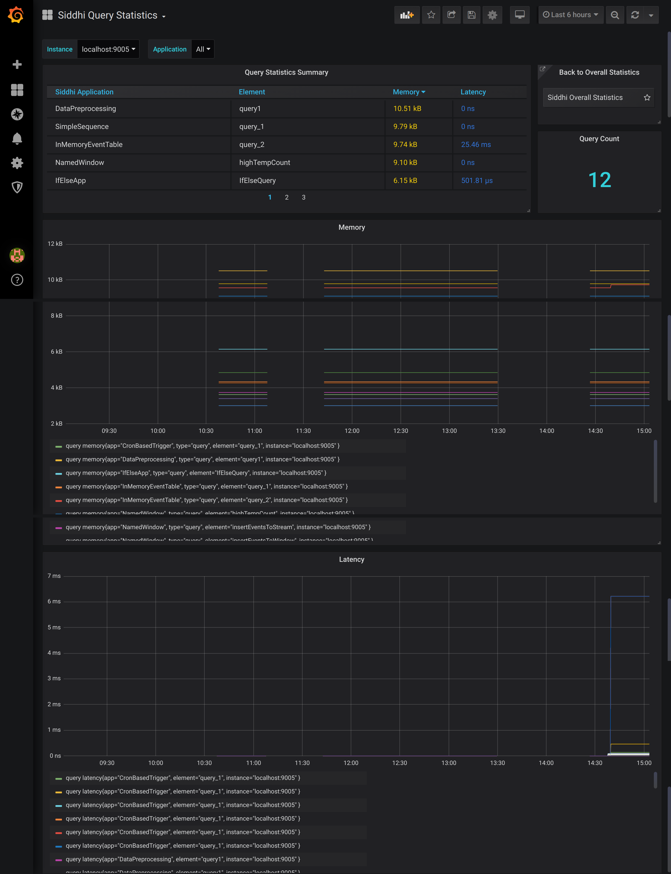Screen dimensions: 671x874
Task: Change yellow DataPreprocessing memory series color
Action: 58,460
